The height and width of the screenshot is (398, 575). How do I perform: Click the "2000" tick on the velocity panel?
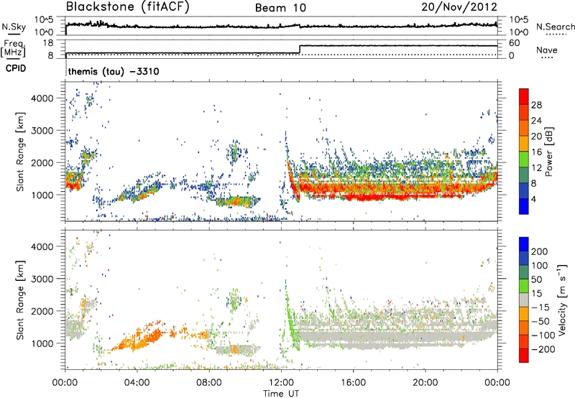click(x=42, y=311)
